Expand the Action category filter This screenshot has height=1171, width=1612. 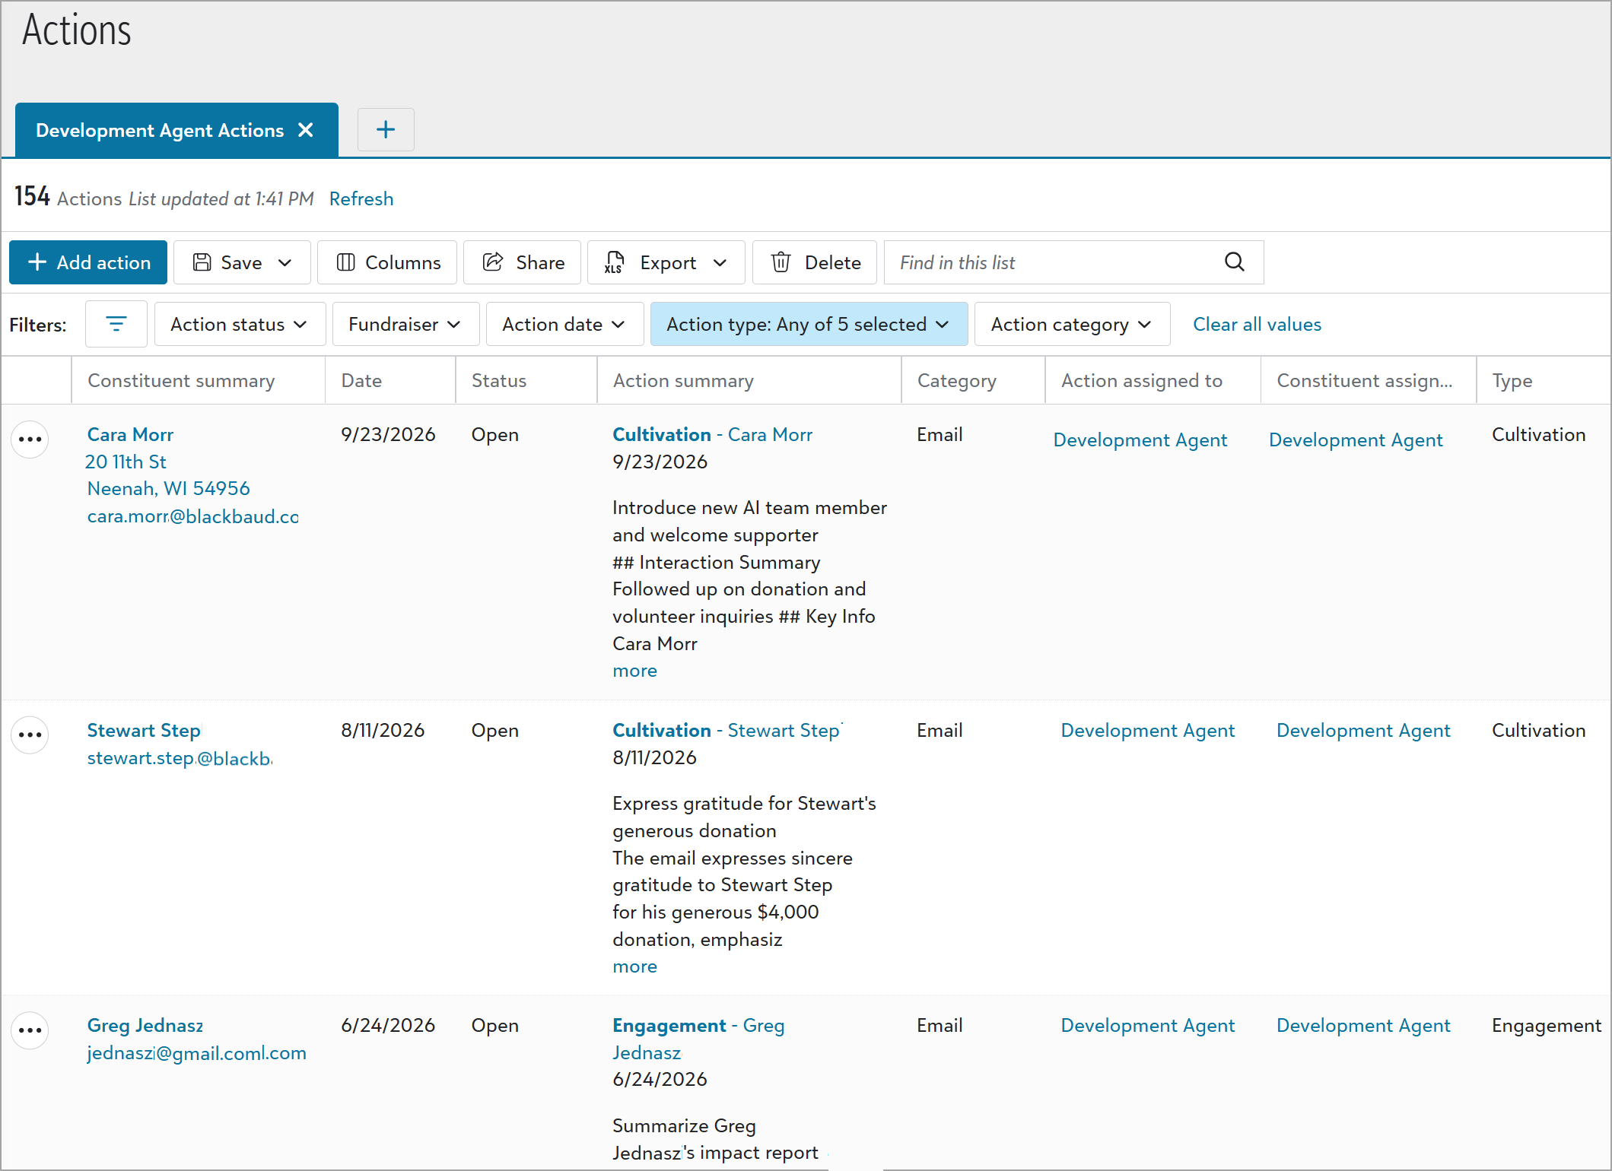1072,324
